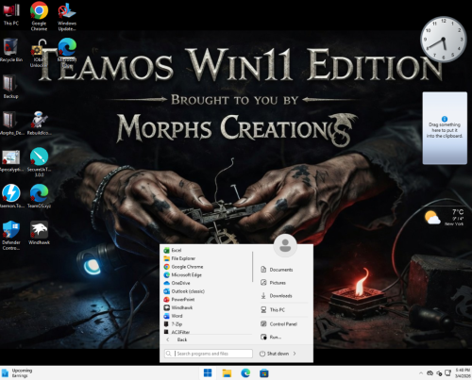
Task: Click the analog clock desktop gadget
Action: 443,40
